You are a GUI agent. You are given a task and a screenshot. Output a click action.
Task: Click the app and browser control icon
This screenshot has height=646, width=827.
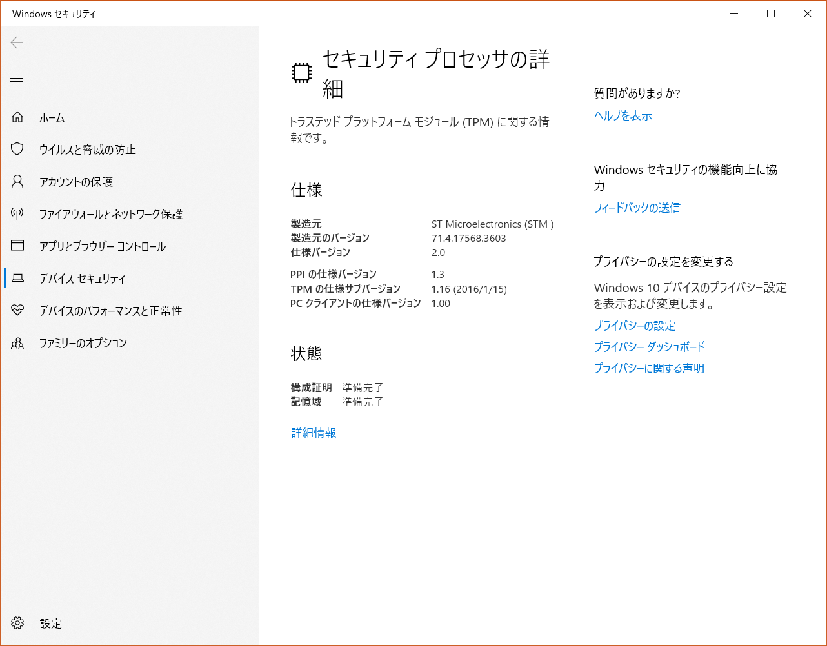[x=17, y=246]
